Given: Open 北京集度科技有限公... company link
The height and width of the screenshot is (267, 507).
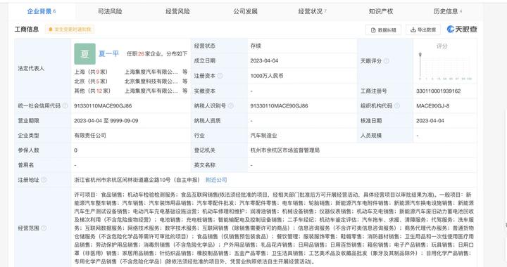Looking at the screenshot, I should tap(151, 82).
